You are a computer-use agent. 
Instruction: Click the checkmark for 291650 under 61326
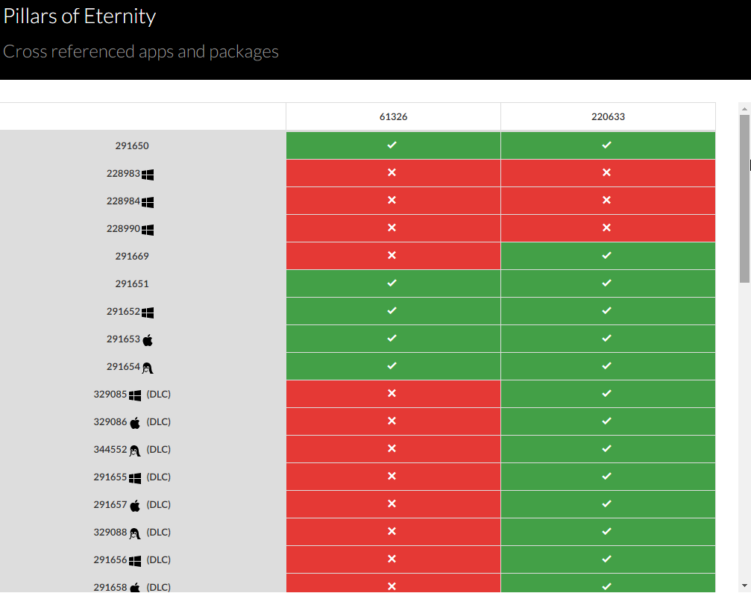coord(392,145)
